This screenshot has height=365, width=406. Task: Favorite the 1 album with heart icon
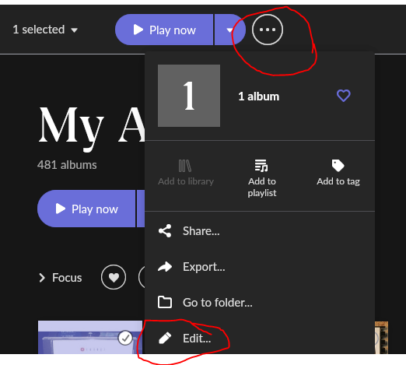tap(344, 96)
